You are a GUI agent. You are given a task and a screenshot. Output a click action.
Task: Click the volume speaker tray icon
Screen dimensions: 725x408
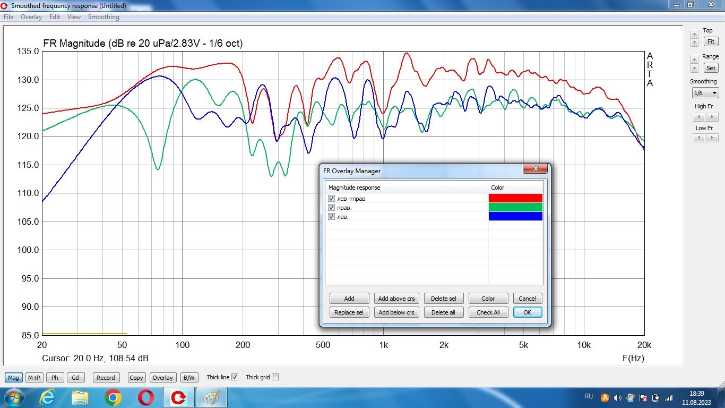point(617,397)
